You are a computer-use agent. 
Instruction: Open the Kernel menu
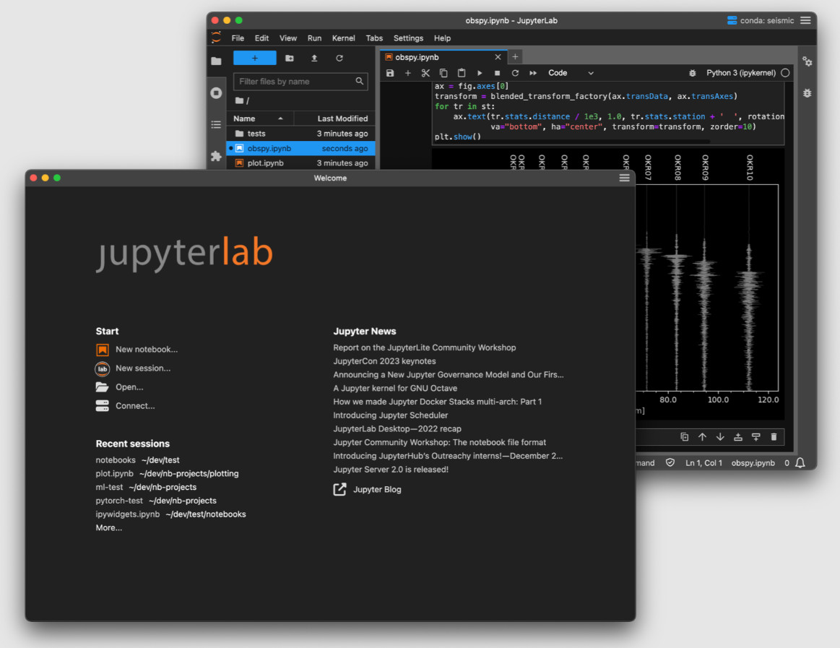click(x=343, y=38)
